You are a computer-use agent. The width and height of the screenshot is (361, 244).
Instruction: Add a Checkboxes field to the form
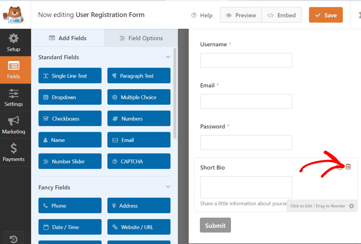70,118
